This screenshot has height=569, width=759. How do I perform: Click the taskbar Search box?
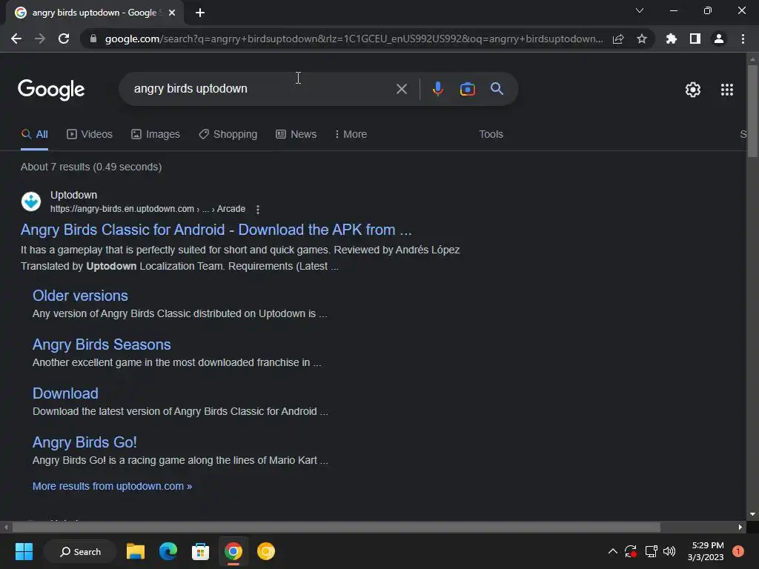point(80,551)
